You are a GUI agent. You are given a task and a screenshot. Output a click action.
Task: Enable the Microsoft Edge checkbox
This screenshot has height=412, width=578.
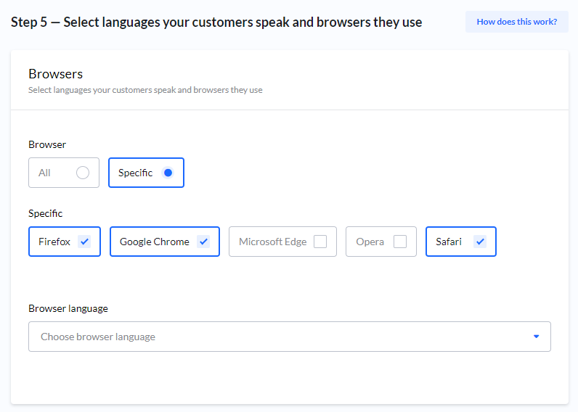[x=320, y=242]
